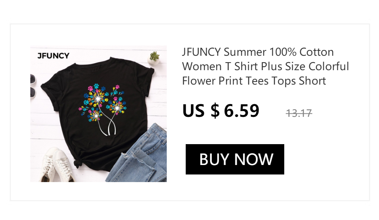Screen dimensions: 379x220
Task: Click the white sneakers in product photo
Action: (57, 166)
